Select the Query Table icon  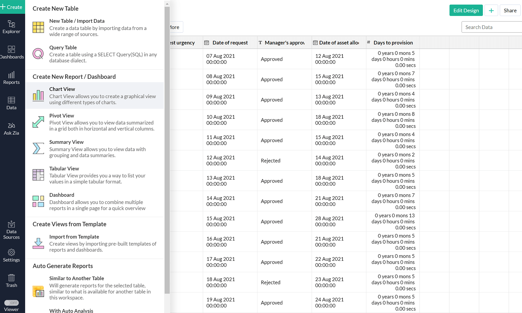point(38,54)
